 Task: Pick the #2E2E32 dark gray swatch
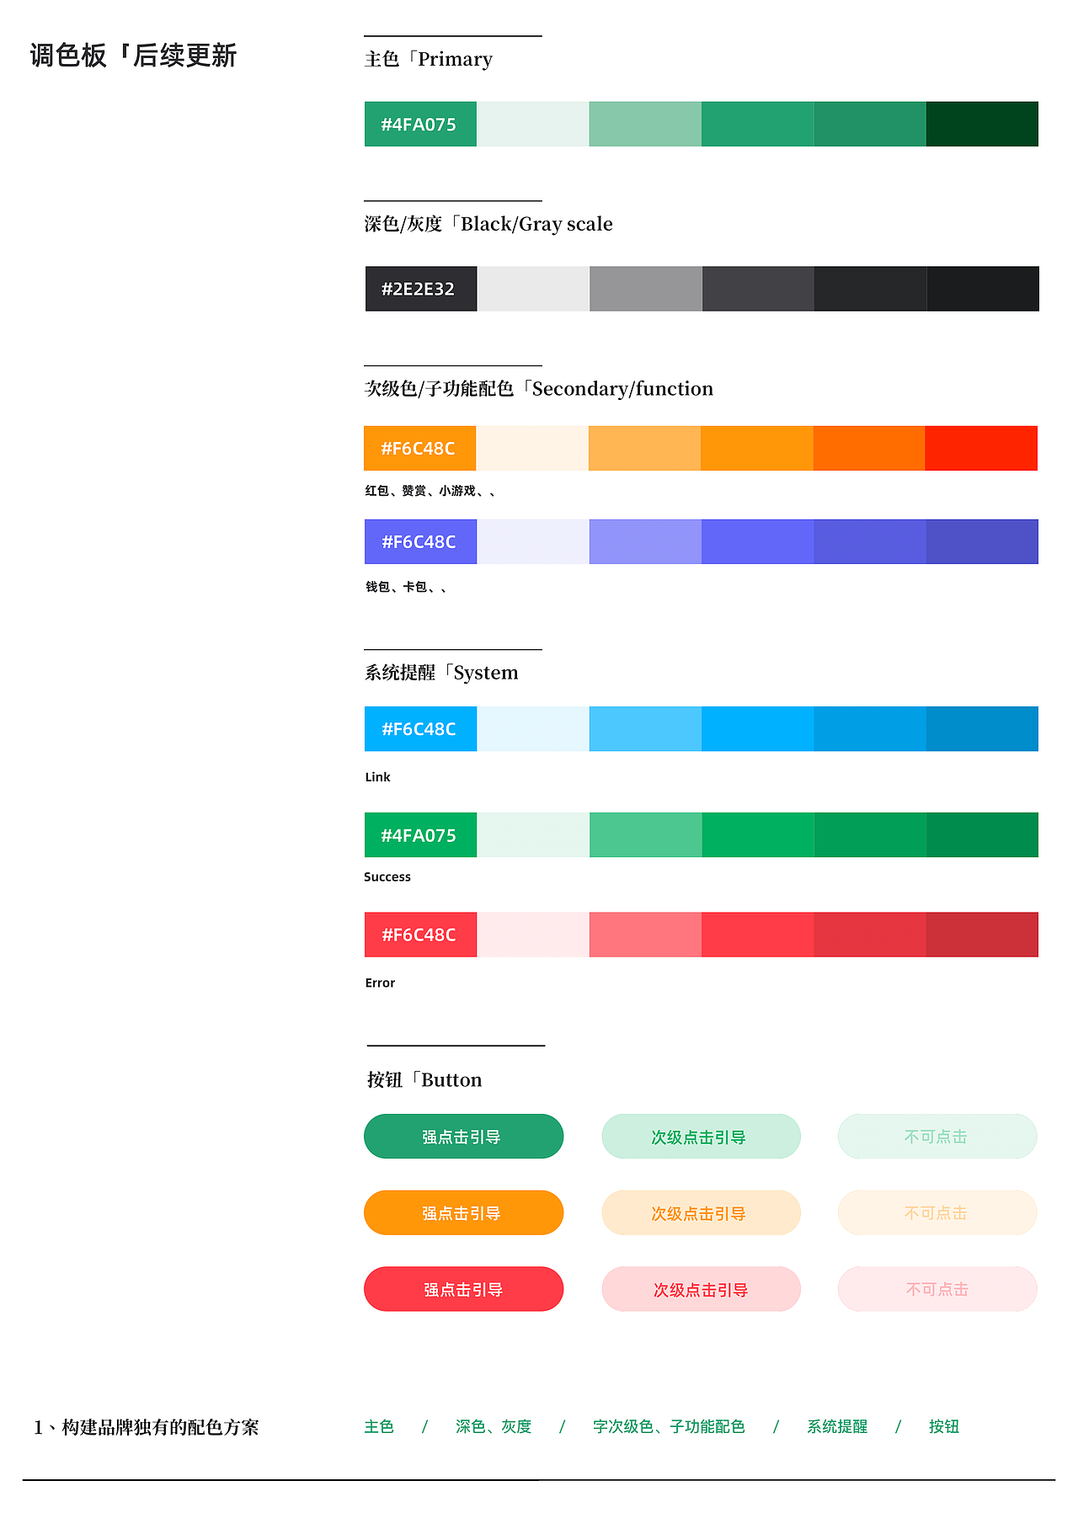[421, 289]
